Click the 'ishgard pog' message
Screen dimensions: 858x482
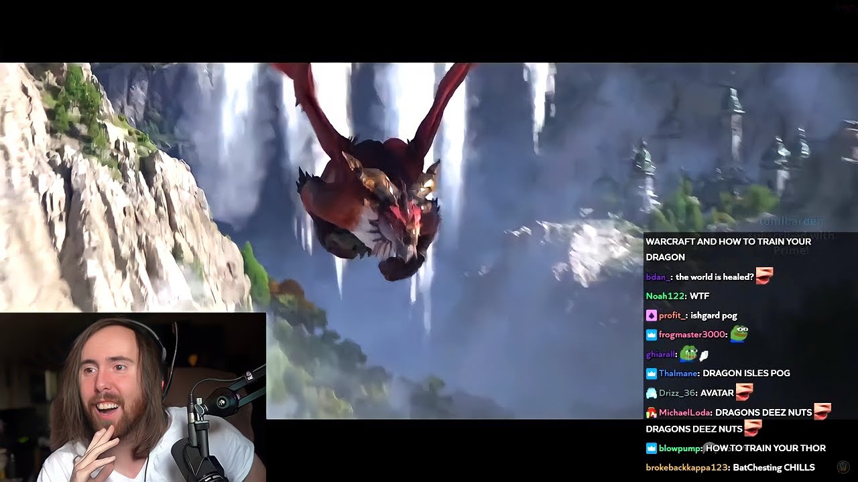coord(714,315)
